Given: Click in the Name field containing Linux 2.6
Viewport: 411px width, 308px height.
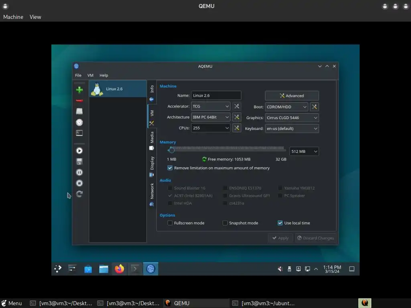Looking at the screenshot, I should click(216, 95).
